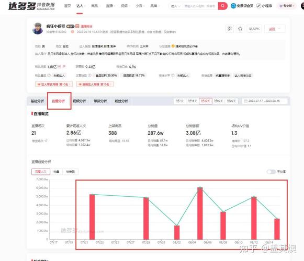Switch to the 直播分析 tab

point(58,101)
